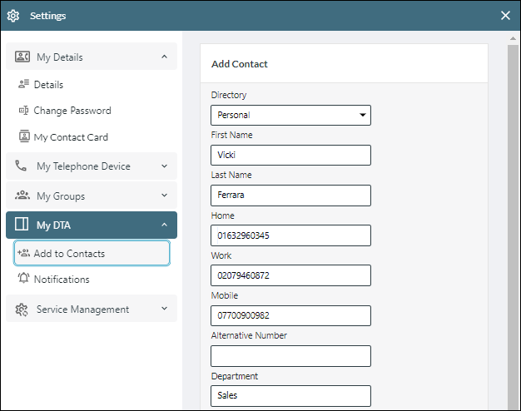Expand the Service Management chevron
Image resolution: width=521 pixels, height=411 pixels.
[x=164, y=309]
